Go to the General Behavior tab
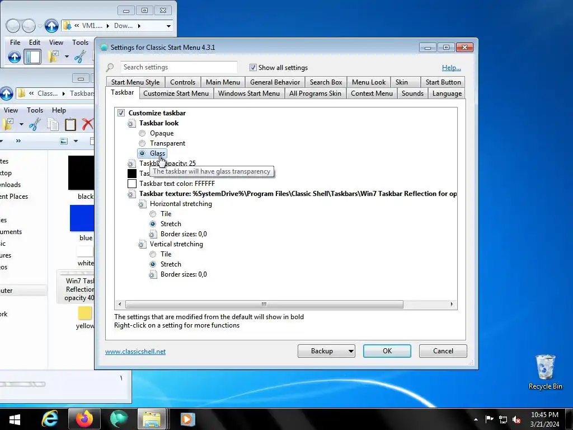The image size is (573, 430). [x=275, y=82]
